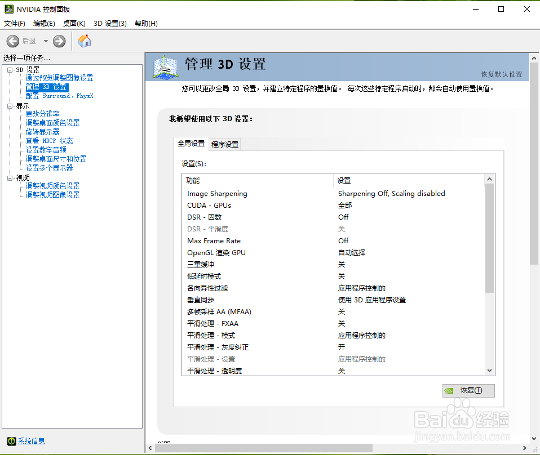The height and width of the screenshot is (455, 540).
Task: Select the 平滑处理 - 模式 row
Action: pyautogui.click(x=333, y=335)
